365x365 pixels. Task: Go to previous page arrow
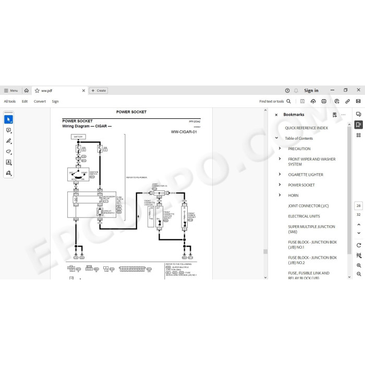359,225
